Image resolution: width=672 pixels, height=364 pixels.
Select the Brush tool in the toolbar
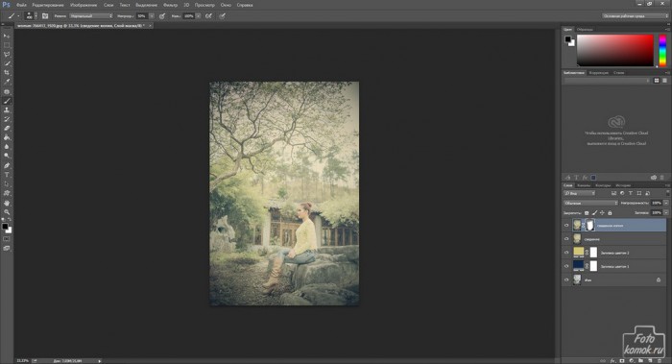[x=7, y=101]
